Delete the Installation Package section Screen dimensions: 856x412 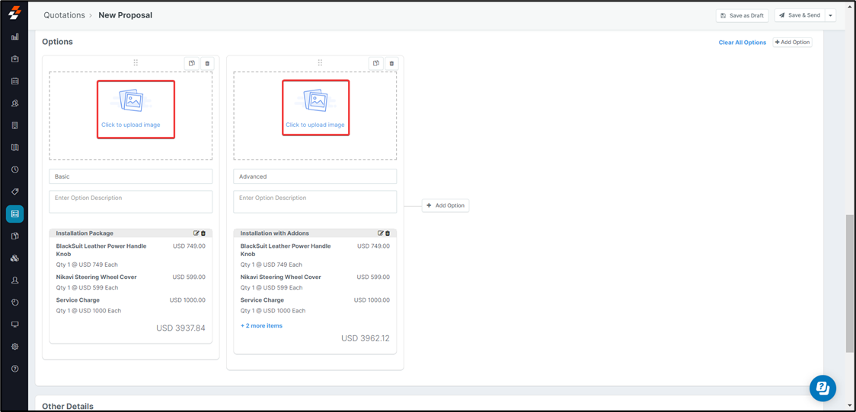(x=203, y=233)
